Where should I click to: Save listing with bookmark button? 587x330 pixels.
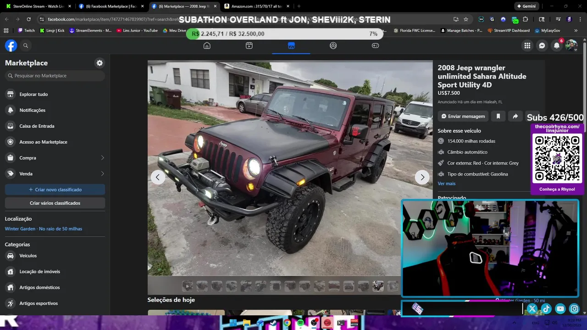498,116
